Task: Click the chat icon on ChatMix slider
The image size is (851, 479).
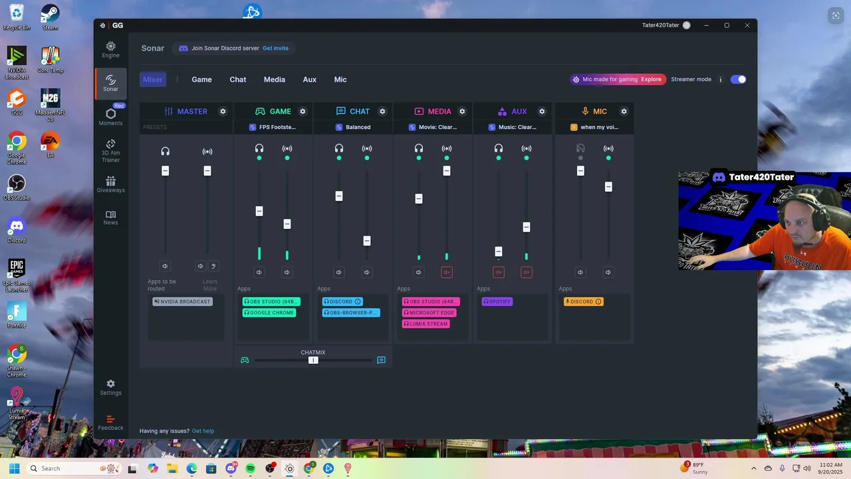Action: click(381, 360)
